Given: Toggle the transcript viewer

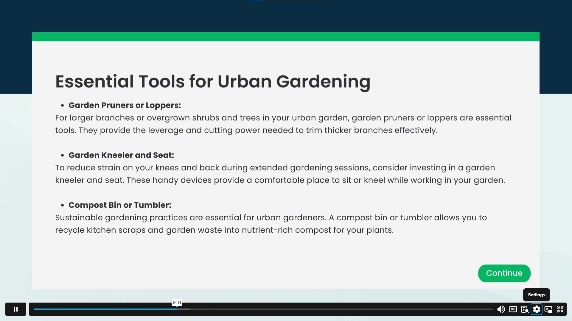Looking at the screenshot, I should click(525, 309).
